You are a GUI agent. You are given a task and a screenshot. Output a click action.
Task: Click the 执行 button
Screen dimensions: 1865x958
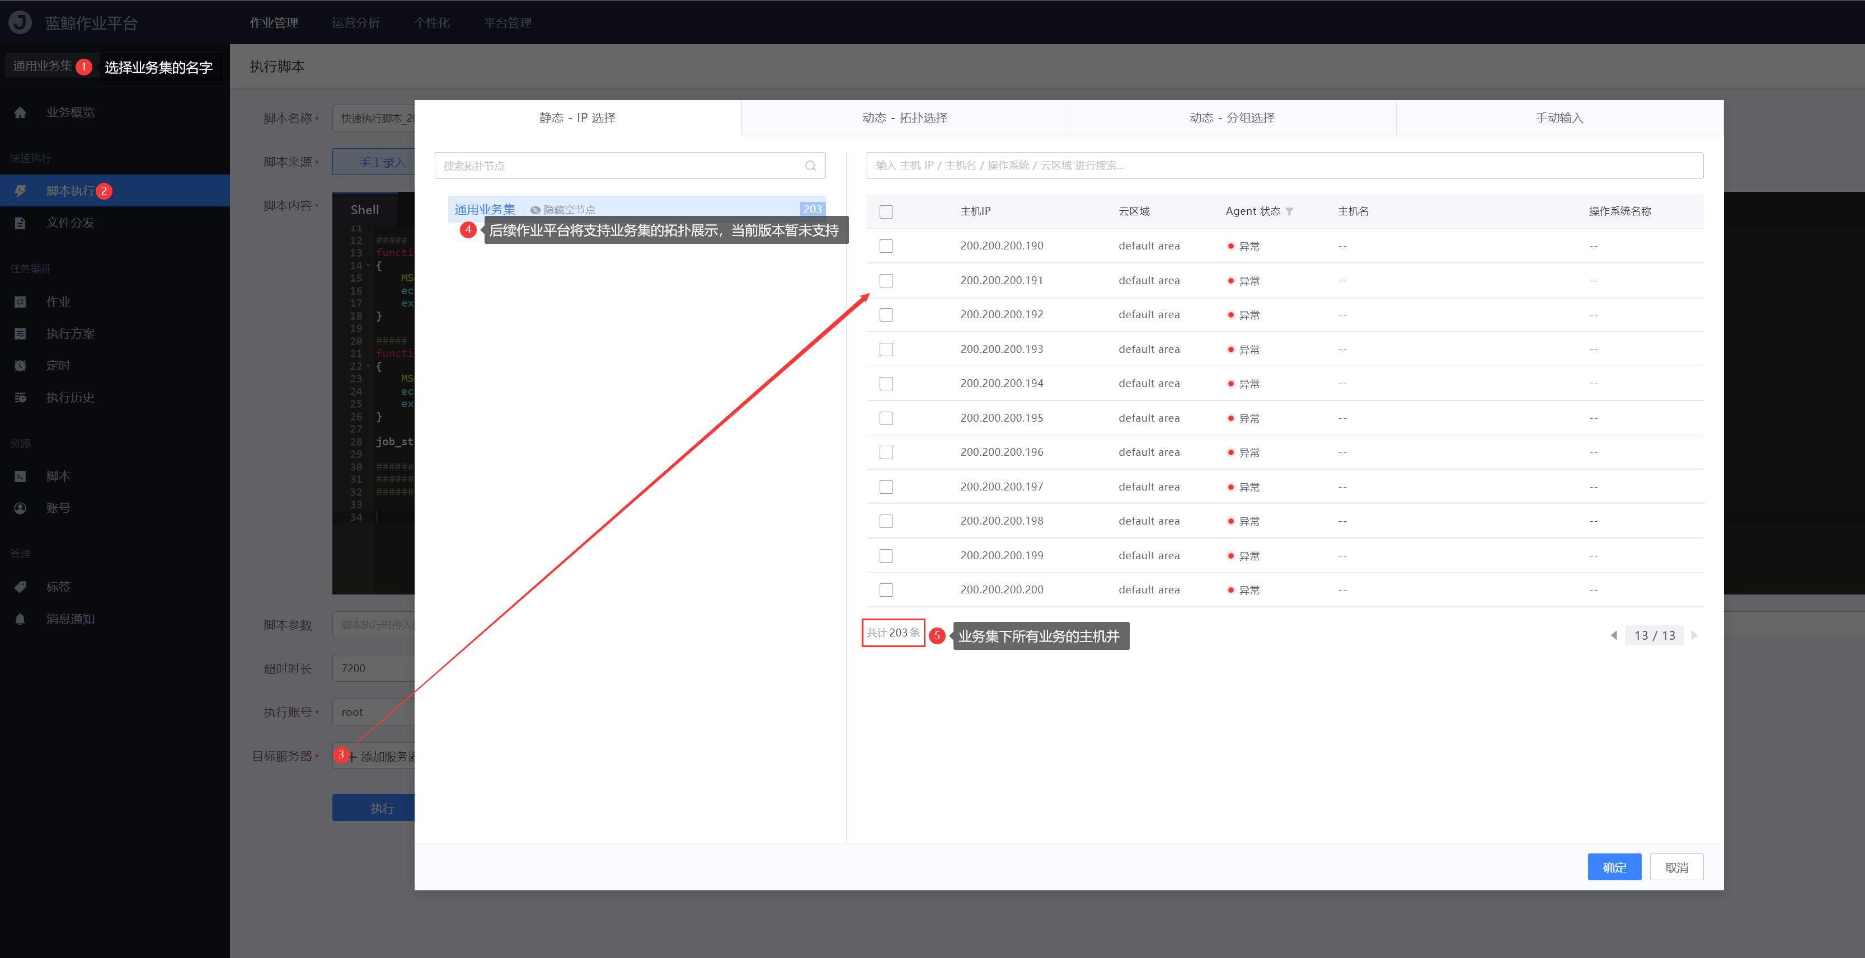[x=374, y=808]
